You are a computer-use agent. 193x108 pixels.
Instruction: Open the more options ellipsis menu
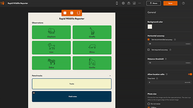pos(140,3)
